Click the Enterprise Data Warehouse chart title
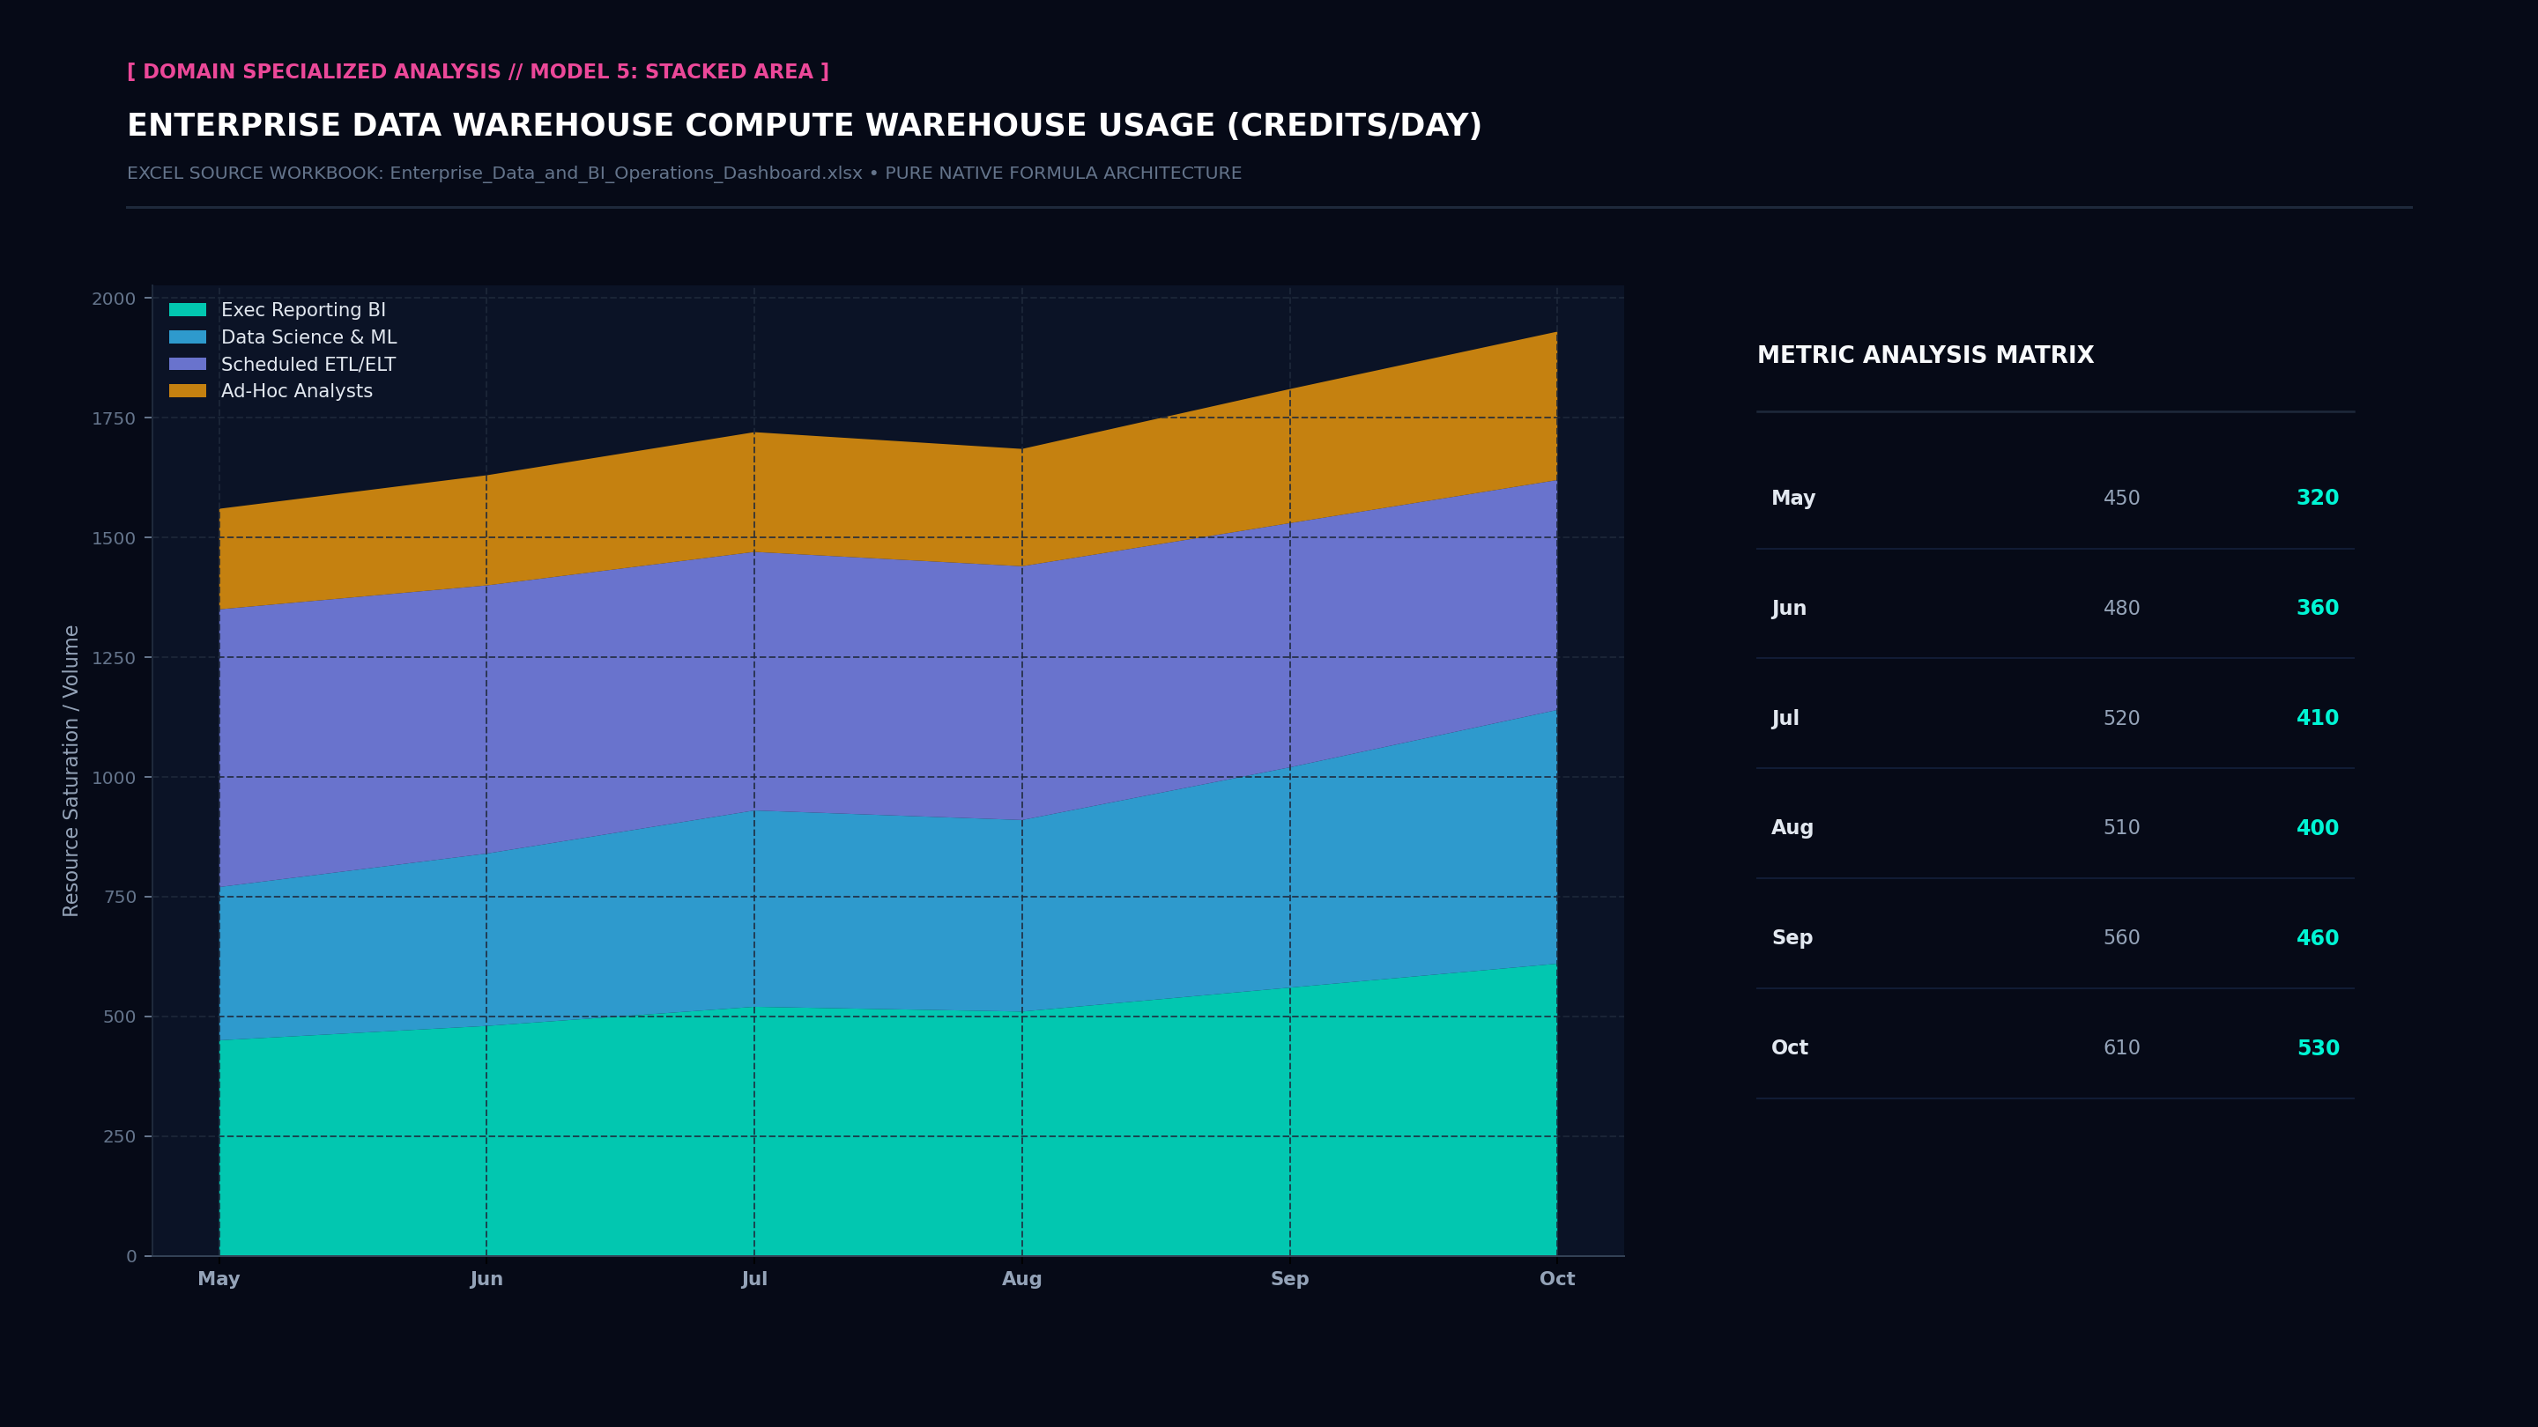Image resolution: width=2538 pixels, height=1427 pixels. tap(804, 126)
